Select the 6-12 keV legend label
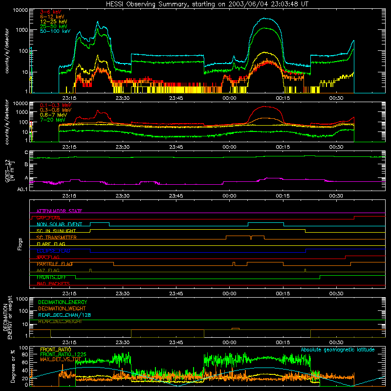The height and width of the screenshot is (391, 391). (x=52, y=17)
